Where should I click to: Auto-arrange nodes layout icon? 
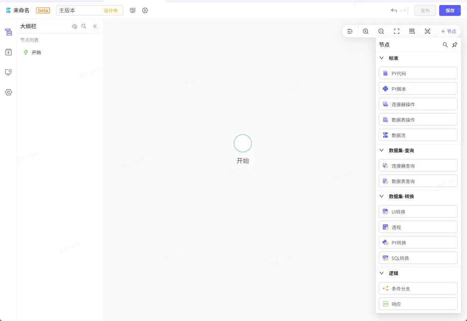click(412, 31)
